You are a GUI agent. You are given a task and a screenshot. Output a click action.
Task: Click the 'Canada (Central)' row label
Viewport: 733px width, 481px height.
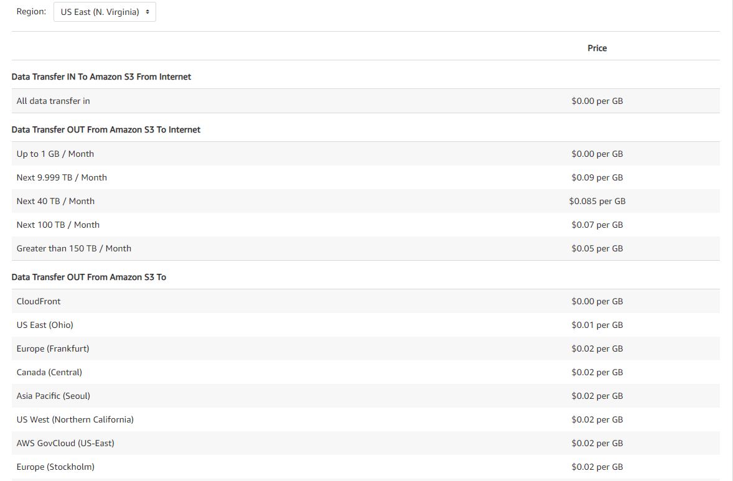point(49,373)
